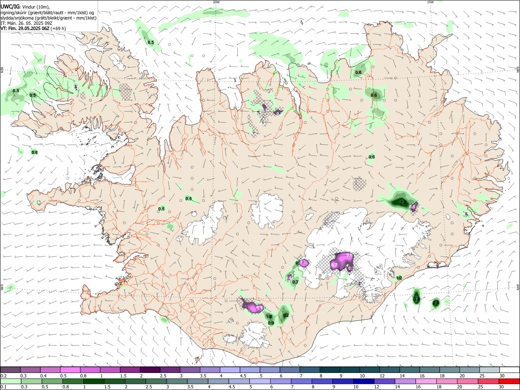The width and height of the screenshot is (520, 390).
Task: Select upper legend white swatch above 30
Action: [x=510, y=370]
